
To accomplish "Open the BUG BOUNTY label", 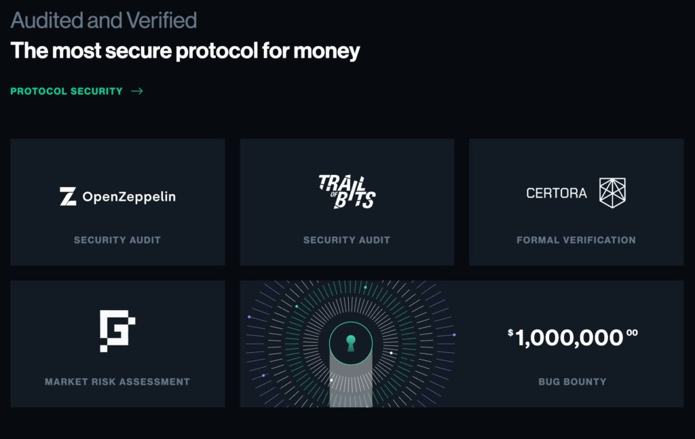I will [x=572, y=382].
